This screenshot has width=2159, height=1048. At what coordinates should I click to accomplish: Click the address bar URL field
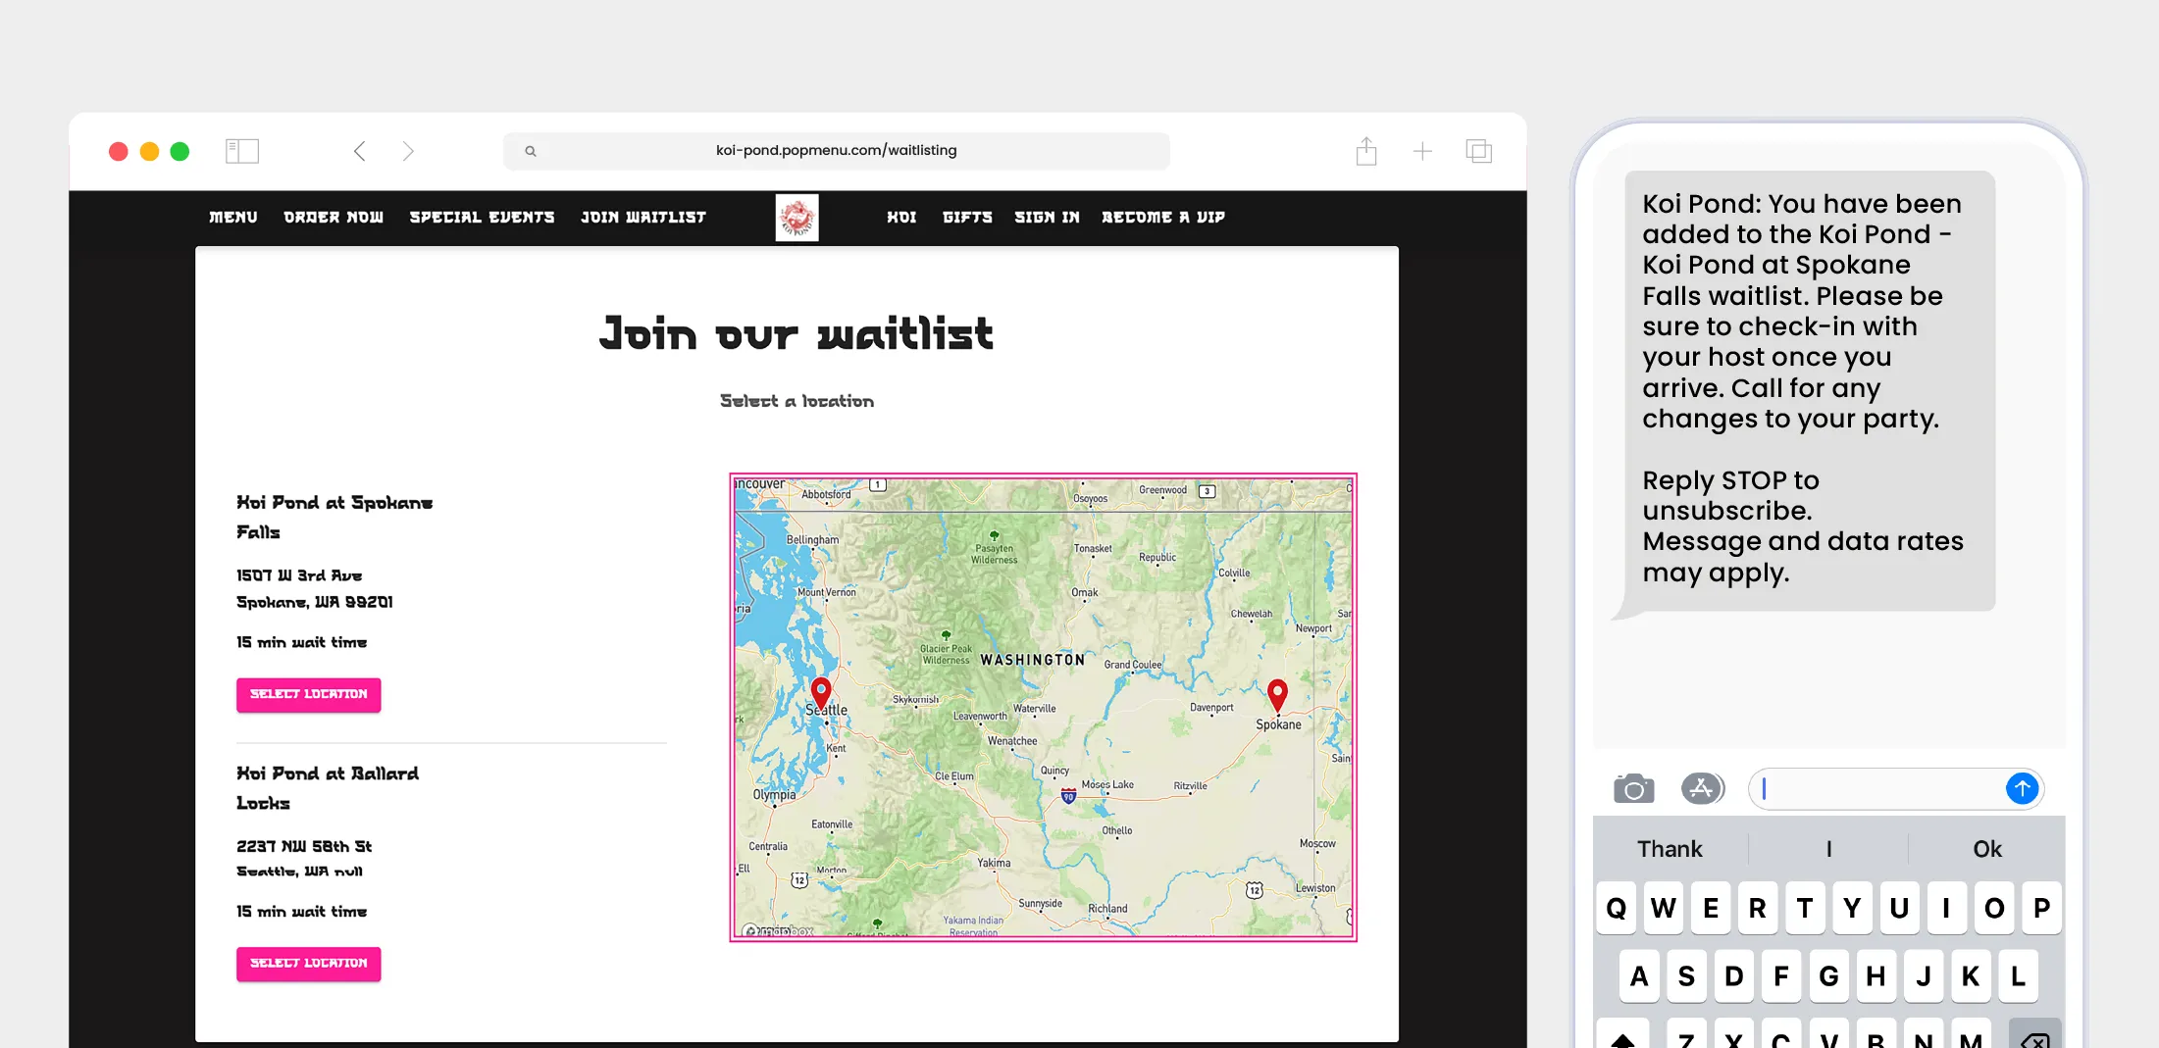pyautogui.click(x=837, y=151)
